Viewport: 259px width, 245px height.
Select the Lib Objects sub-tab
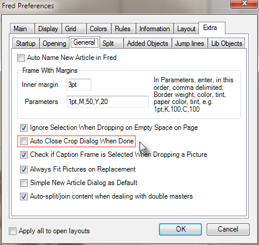[x=227, y=43]
